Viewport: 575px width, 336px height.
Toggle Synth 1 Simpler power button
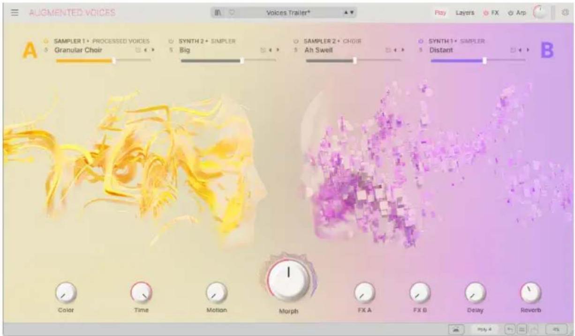click(x=421, y=41)
